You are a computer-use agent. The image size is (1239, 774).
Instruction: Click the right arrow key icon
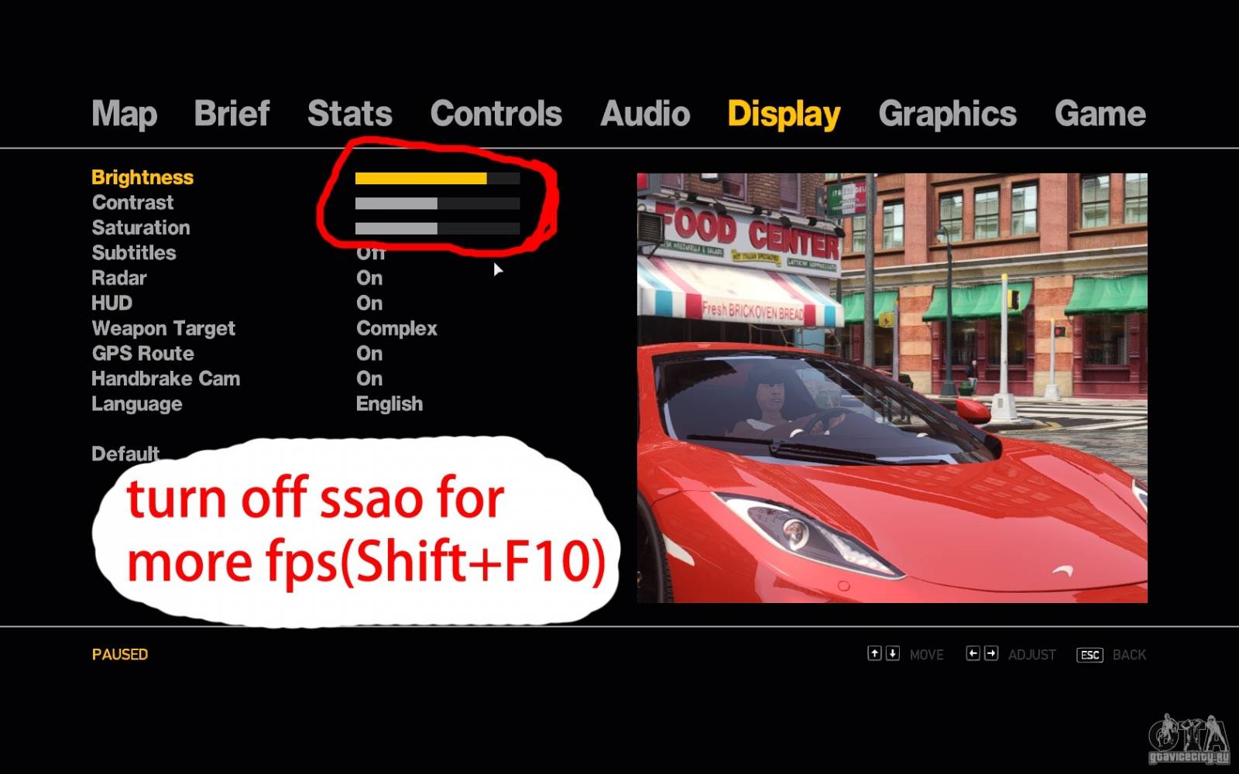(991, 653)
